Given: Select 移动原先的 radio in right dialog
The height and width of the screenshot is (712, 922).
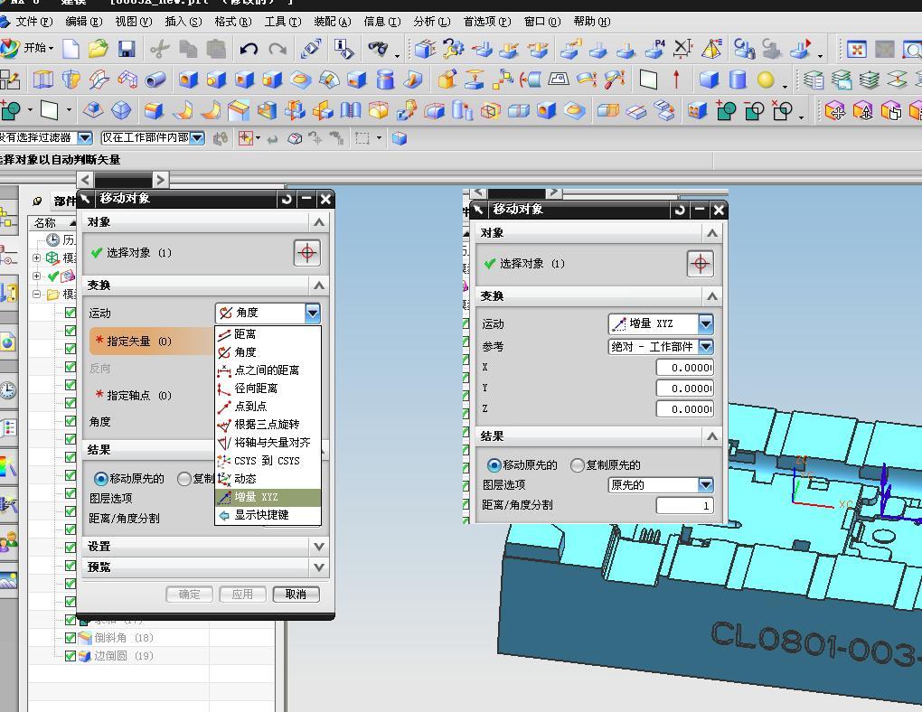Looking at the screenshot, I should [x=494, y=465].
